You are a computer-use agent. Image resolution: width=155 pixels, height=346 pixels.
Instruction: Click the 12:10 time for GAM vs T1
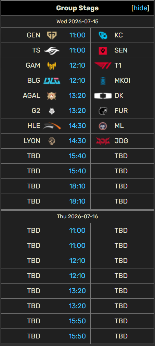[x=77, y=65]
